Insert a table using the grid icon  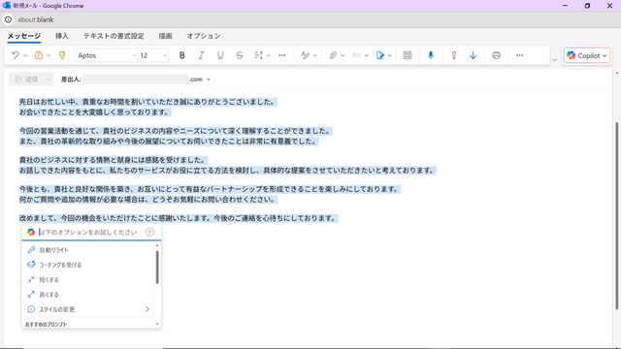point(408,55)
